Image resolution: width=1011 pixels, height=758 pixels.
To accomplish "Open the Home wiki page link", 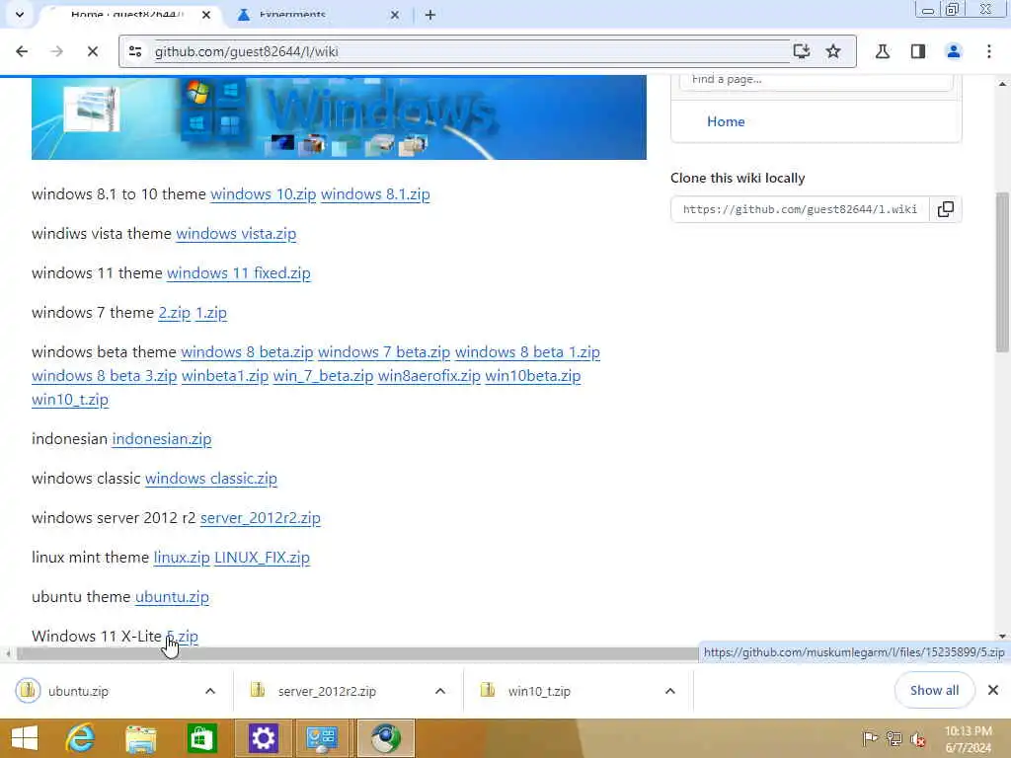I will tap(726, 121).
